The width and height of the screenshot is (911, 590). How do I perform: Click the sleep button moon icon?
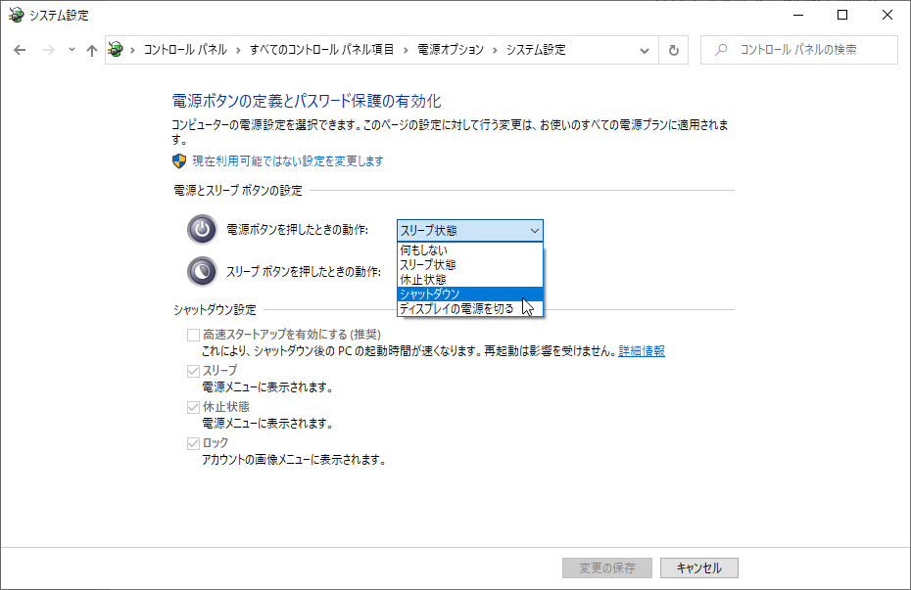coord(202,271)
